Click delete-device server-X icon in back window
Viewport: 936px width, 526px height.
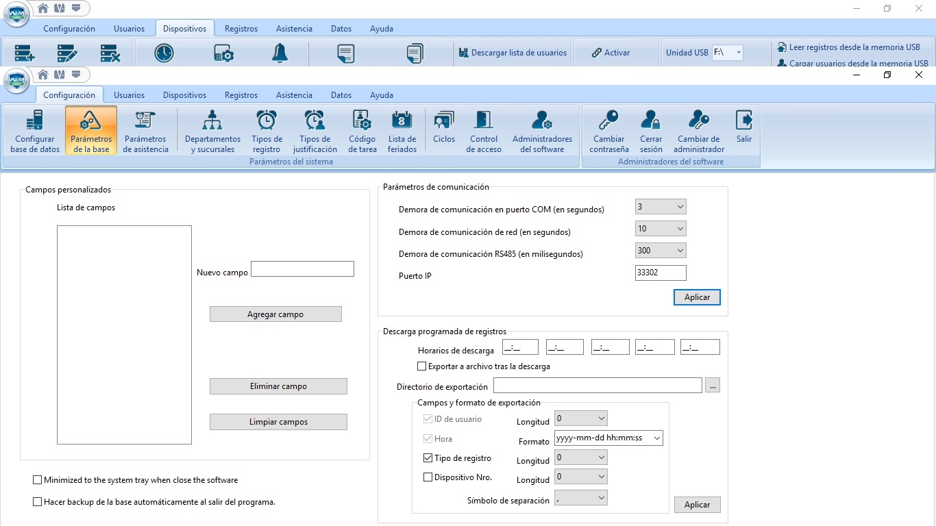(110, 53)
